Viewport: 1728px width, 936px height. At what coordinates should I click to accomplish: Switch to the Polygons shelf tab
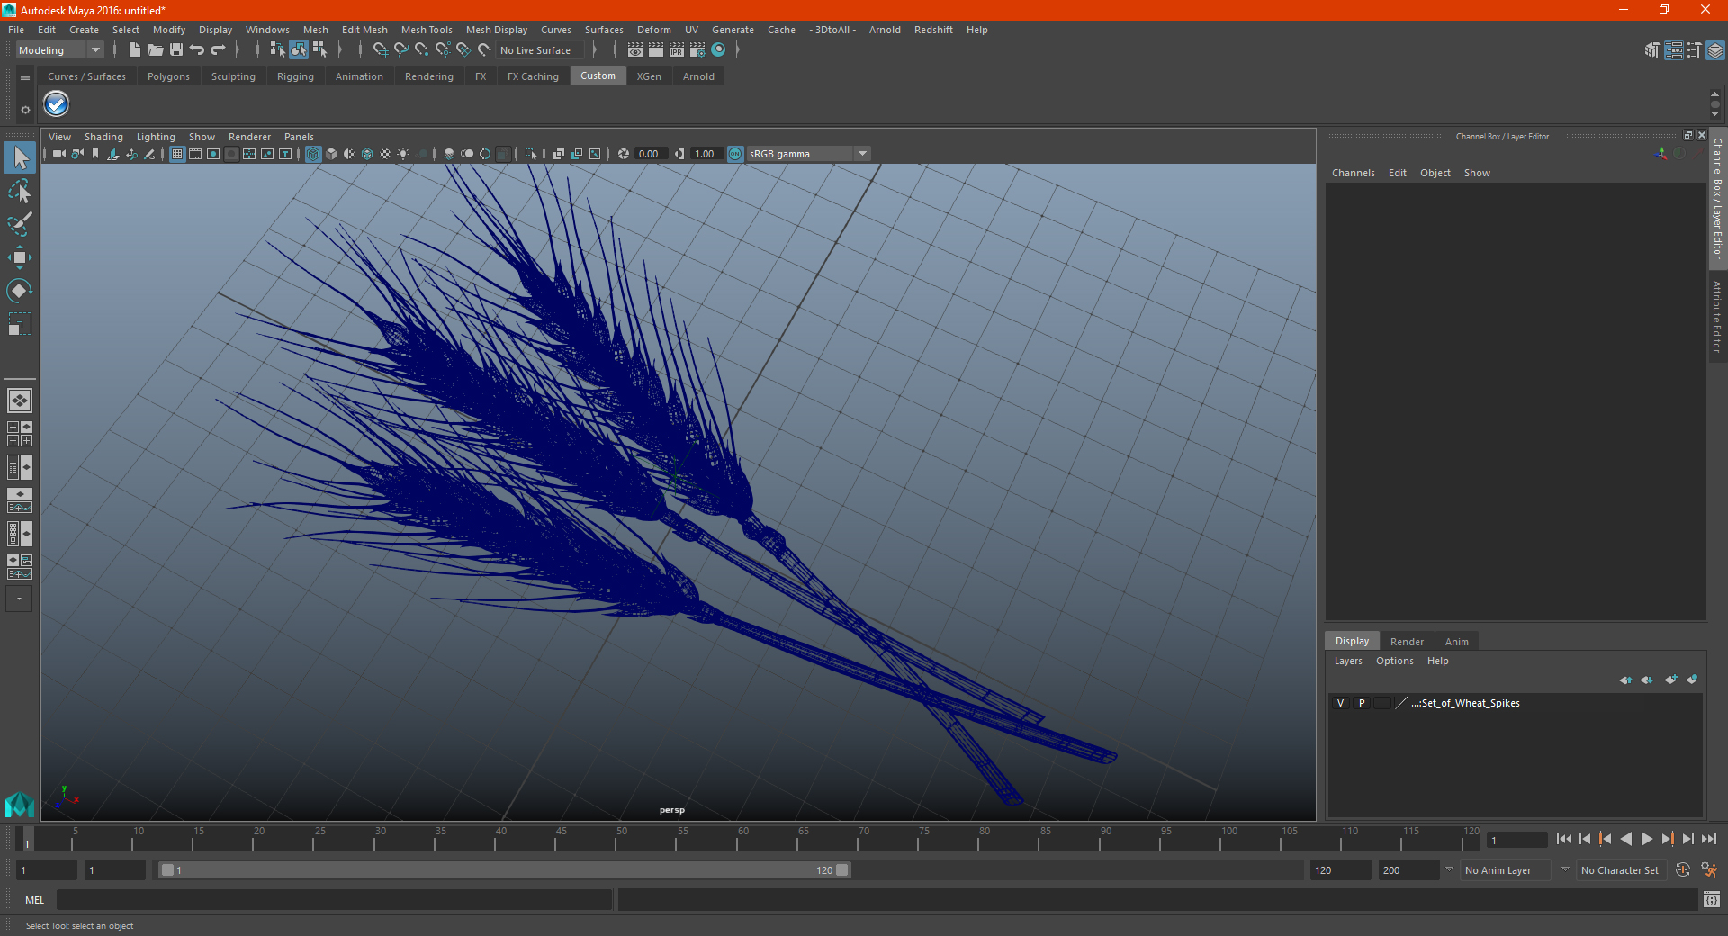click(168, 76)
